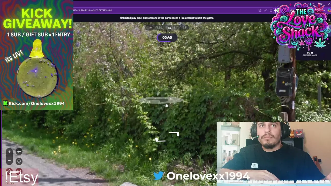331x186 pixels.
Task: Click the 00:40 round timer
Action: pos(167,37)
